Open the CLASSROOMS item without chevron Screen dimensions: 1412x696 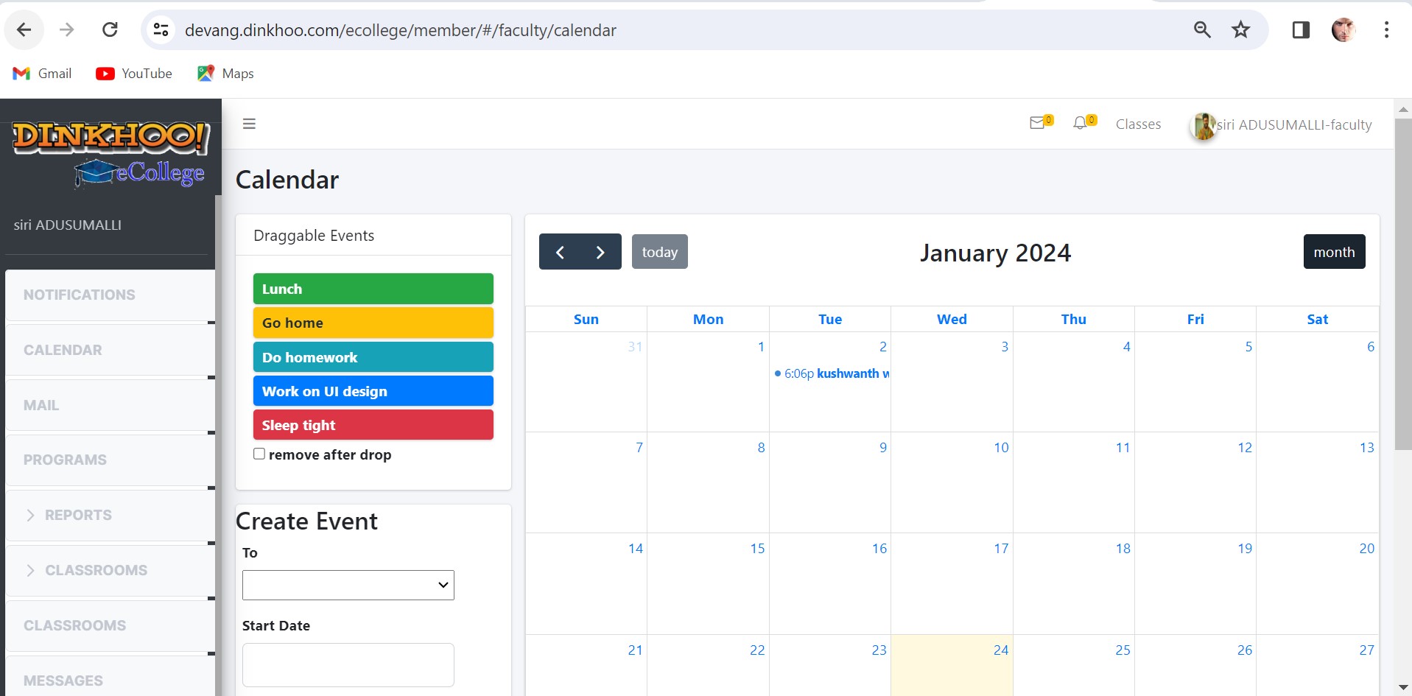[110, 625]
